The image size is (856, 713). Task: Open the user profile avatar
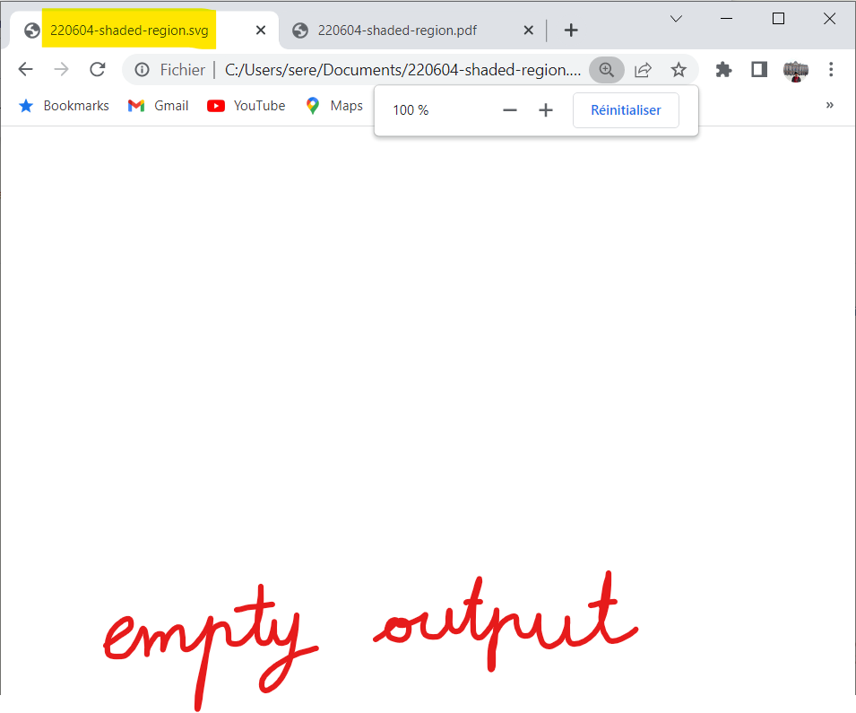tap(795, 70)
